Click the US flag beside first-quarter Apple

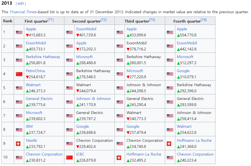click(x=19, y=32)
